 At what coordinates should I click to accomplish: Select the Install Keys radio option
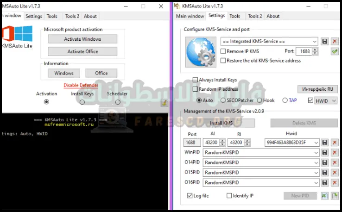coord(82,102)
